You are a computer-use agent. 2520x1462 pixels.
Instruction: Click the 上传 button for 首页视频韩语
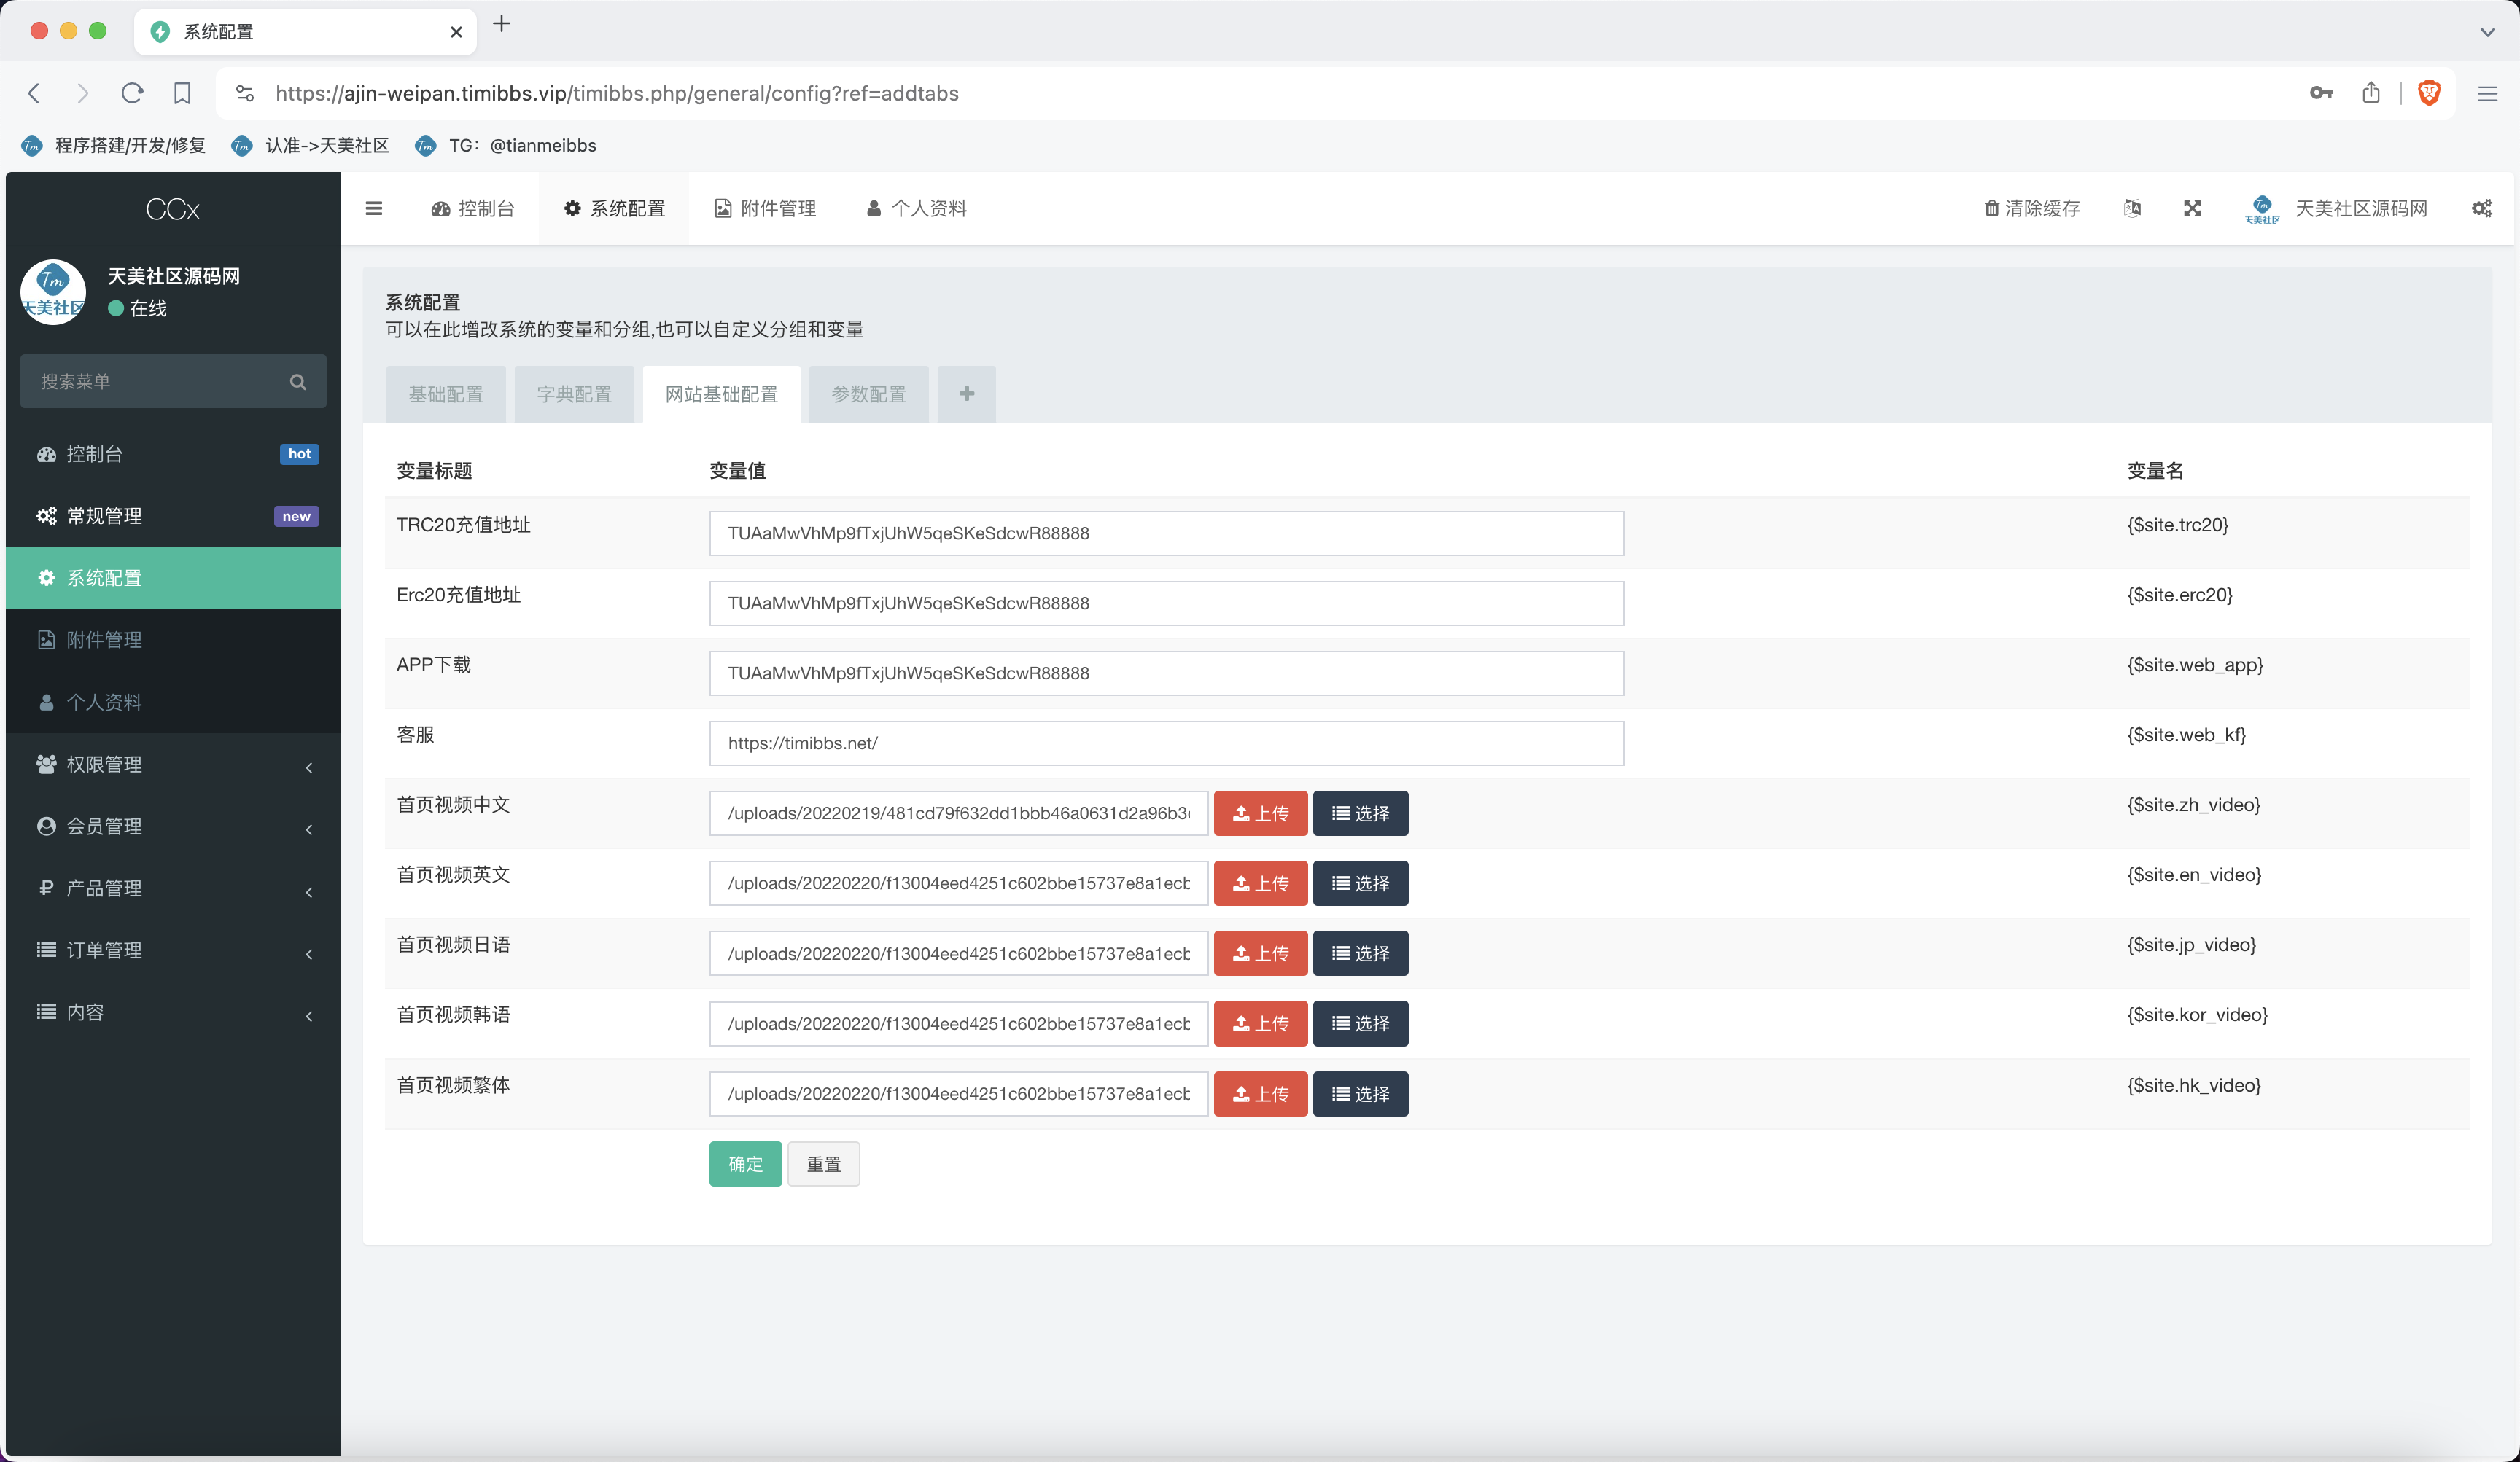1260,1023
